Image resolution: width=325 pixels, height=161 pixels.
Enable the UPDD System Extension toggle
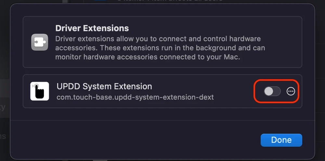tap(272, 91)
